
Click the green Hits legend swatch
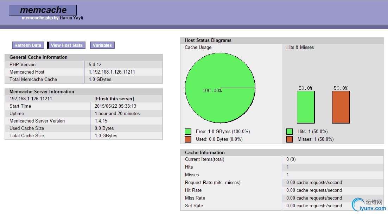click(290, 132)
